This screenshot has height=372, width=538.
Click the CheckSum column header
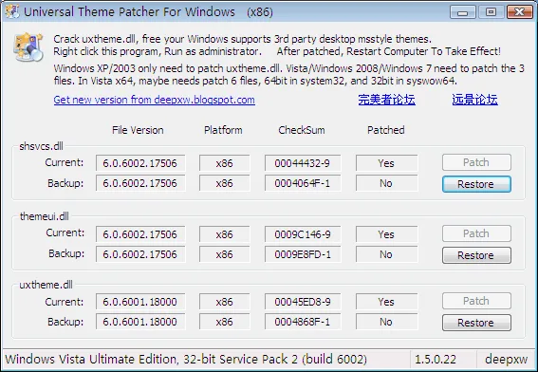tap(302, 130)
